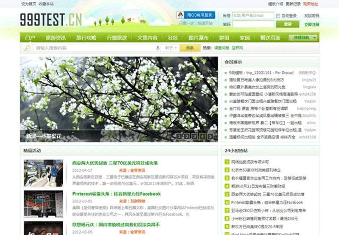
Task: Go to the 旅行攻略 nav tab
Action: 86,38
